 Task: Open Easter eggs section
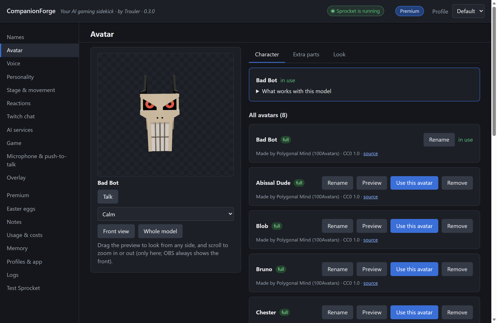coord(40,209)
